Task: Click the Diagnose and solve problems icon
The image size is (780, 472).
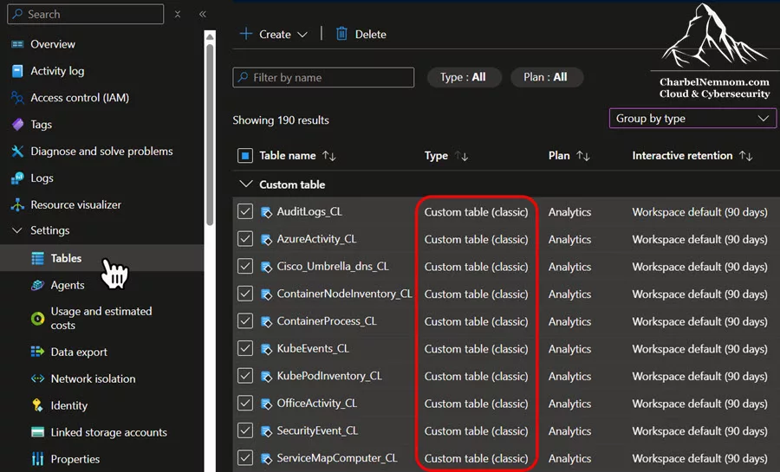Action: tap(17, 151)
